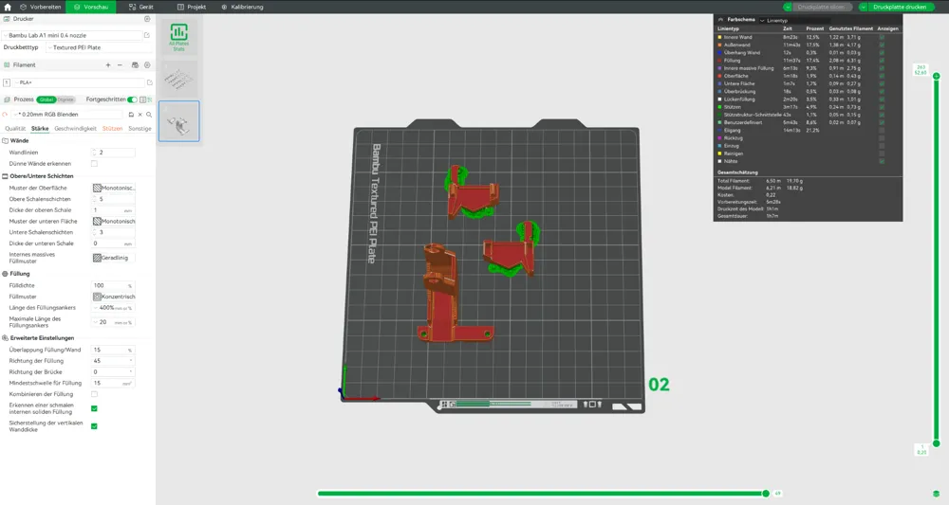The image size is (949, 505).
Task: Open the Projekt tab
Action: tap(192, 7)
